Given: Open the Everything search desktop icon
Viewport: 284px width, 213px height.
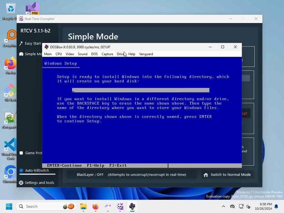Looking at the screenshot, I should tap(10, 38).
